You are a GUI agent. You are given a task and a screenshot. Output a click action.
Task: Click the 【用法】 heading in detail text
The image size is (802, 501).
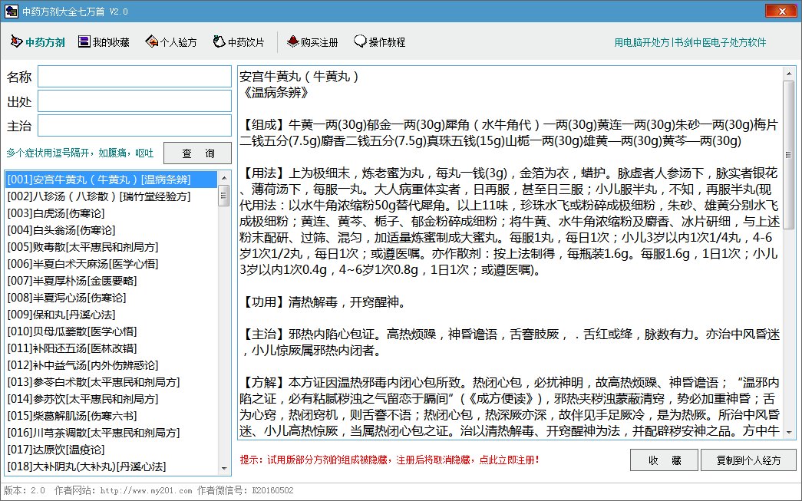264,173
